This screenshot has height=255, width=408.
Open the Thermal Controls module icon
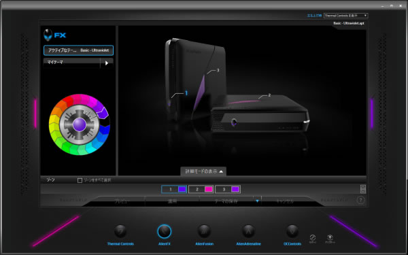click(120, 231)
